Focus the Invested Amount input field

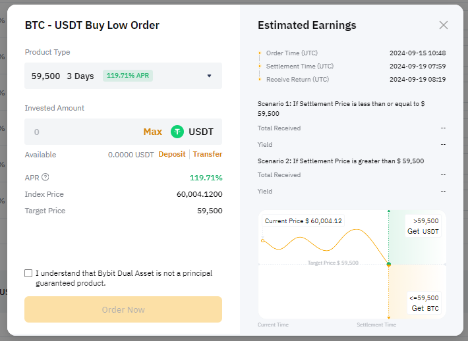pyautogui.click(x=82, y=132)
